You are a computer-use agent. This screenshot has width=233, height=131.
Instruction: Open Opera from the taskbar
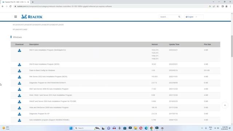coord(141,128)
